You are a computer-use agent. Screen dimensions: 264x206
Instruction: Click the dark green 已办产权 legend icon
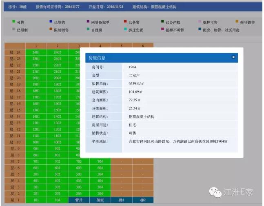(x=163, y=22)
